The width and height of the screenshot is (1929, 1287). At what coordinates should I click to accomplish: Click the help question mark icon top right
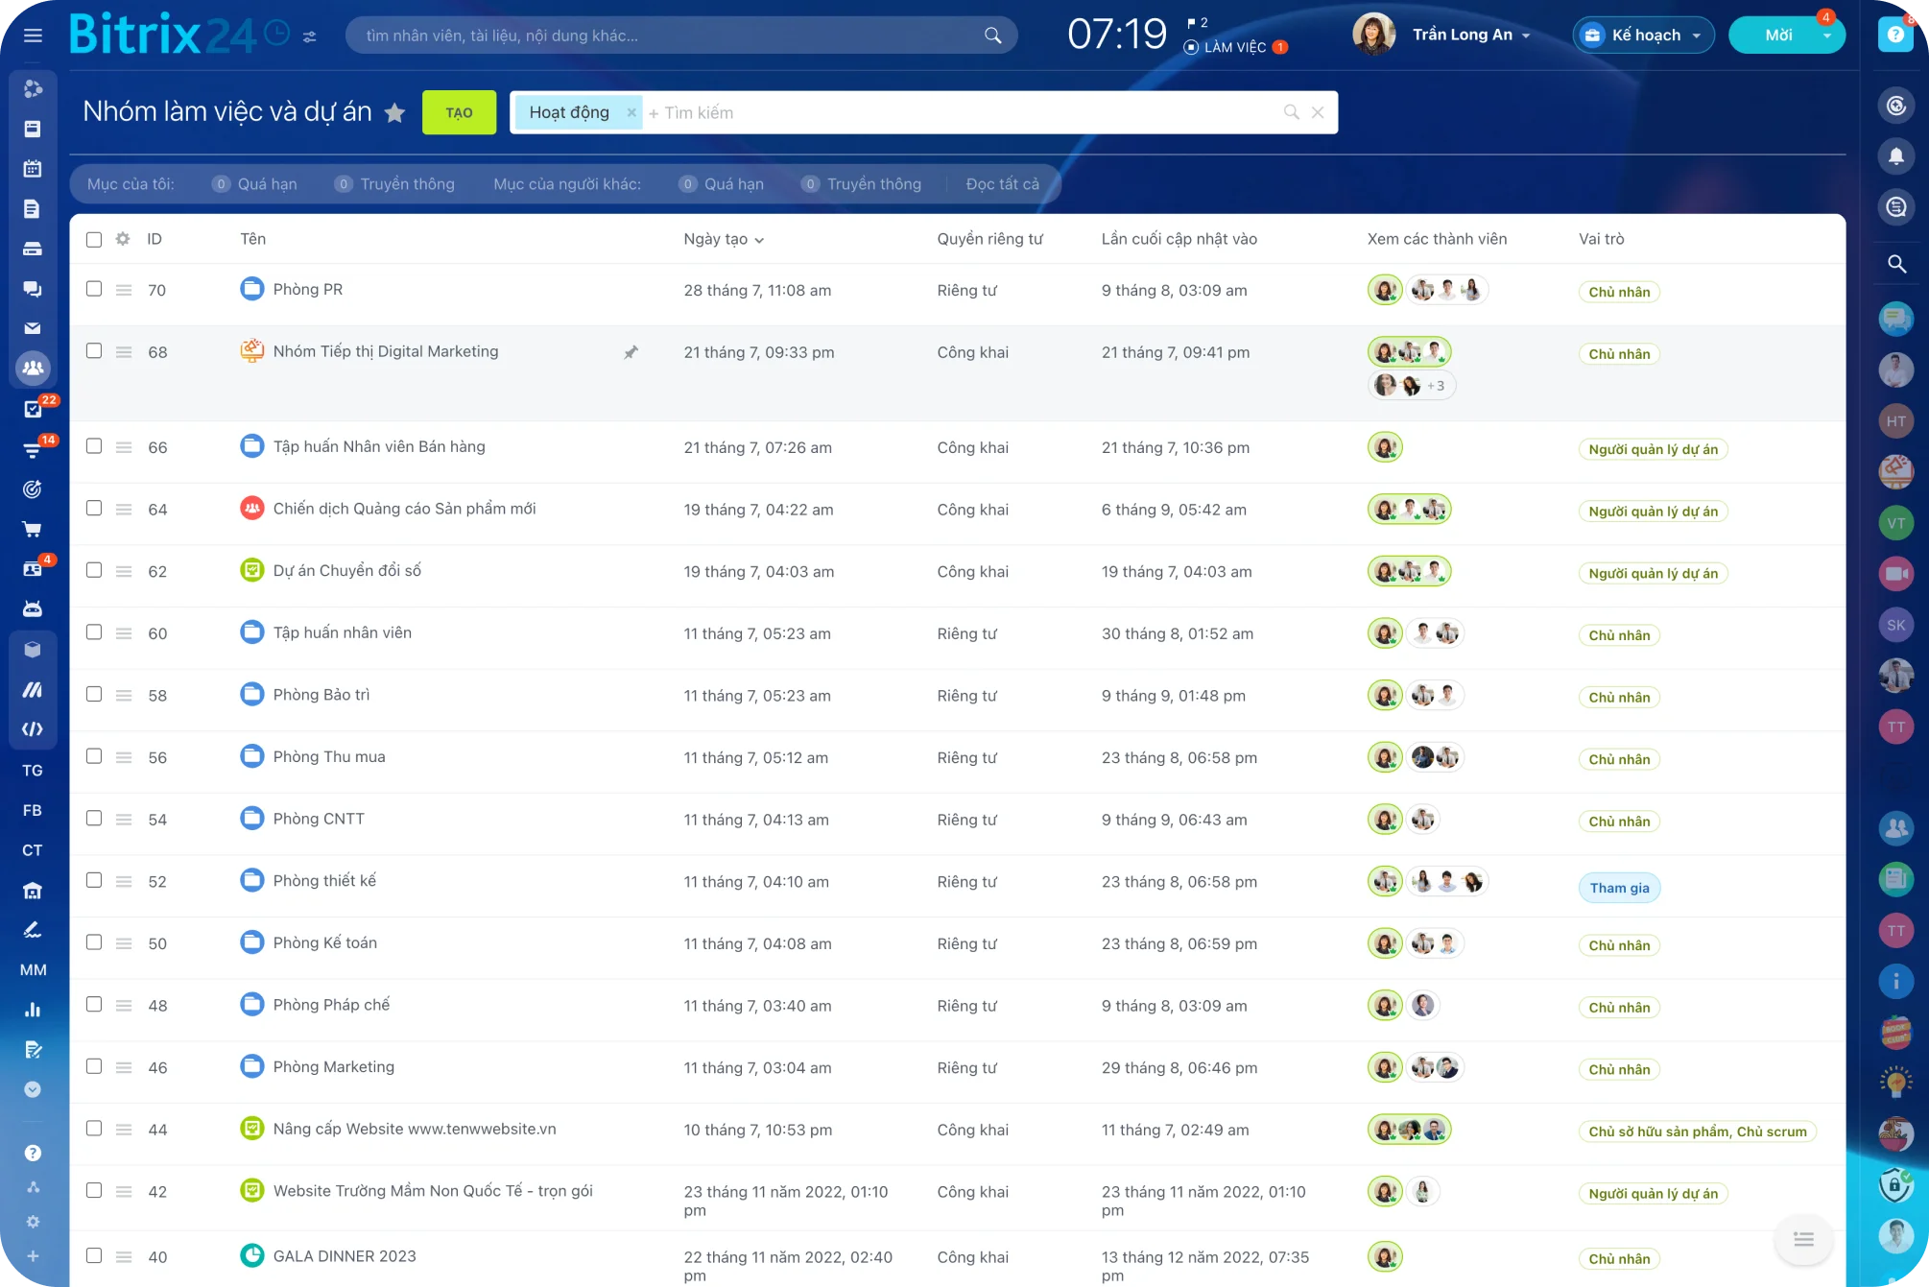[x=1894, y=35]
